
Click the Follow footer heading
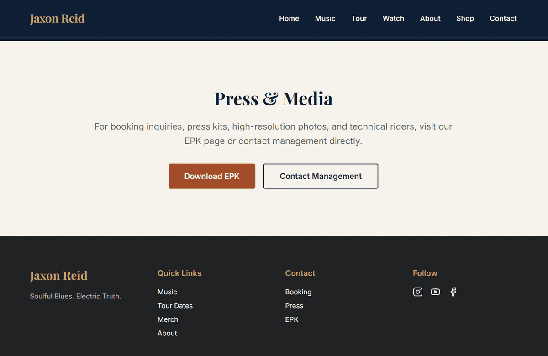pyautogui.click(x=425, y=273)
